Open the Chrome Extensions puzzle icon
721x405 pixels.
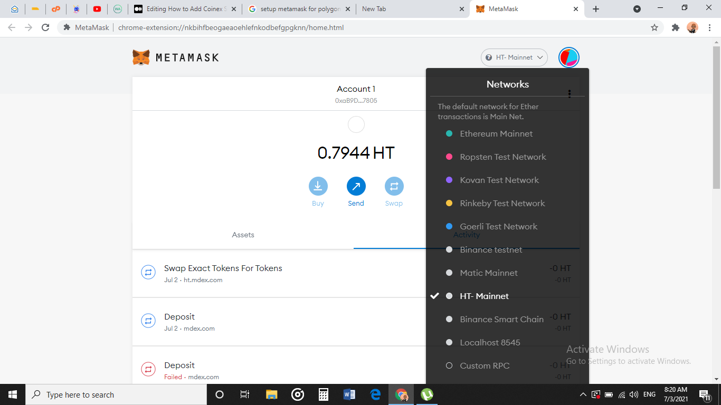(x=675, y=27)
